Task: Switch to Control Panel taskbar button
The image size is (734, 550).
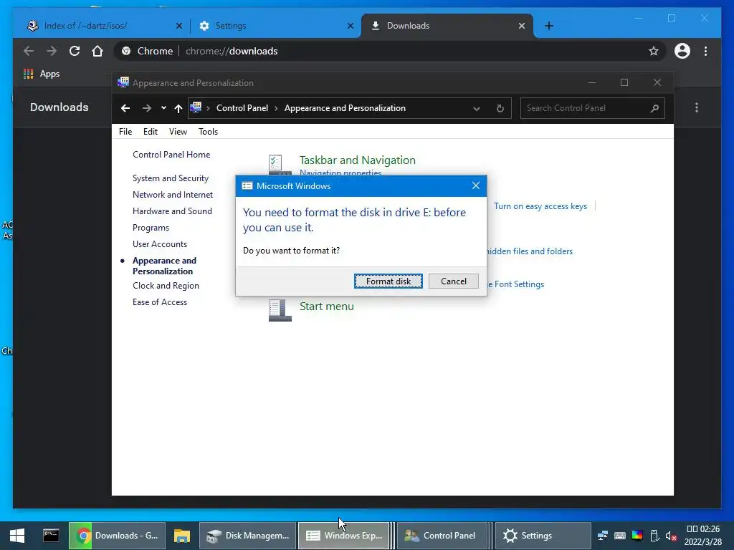Action: [443, 536]
